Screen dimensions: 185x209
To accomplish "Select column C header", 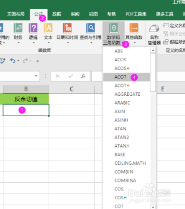I will click(71, 89).
